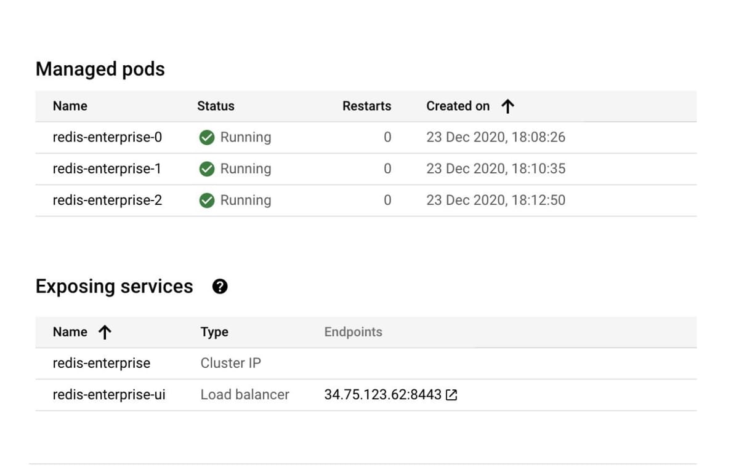Screen dimensions: 739x473
Task: Select the redis-enterprise-0 pod
Action: pyautogui.click(x=107, y=137)
